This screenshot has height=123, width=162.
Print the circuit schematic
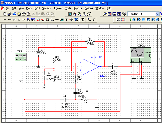24,14
